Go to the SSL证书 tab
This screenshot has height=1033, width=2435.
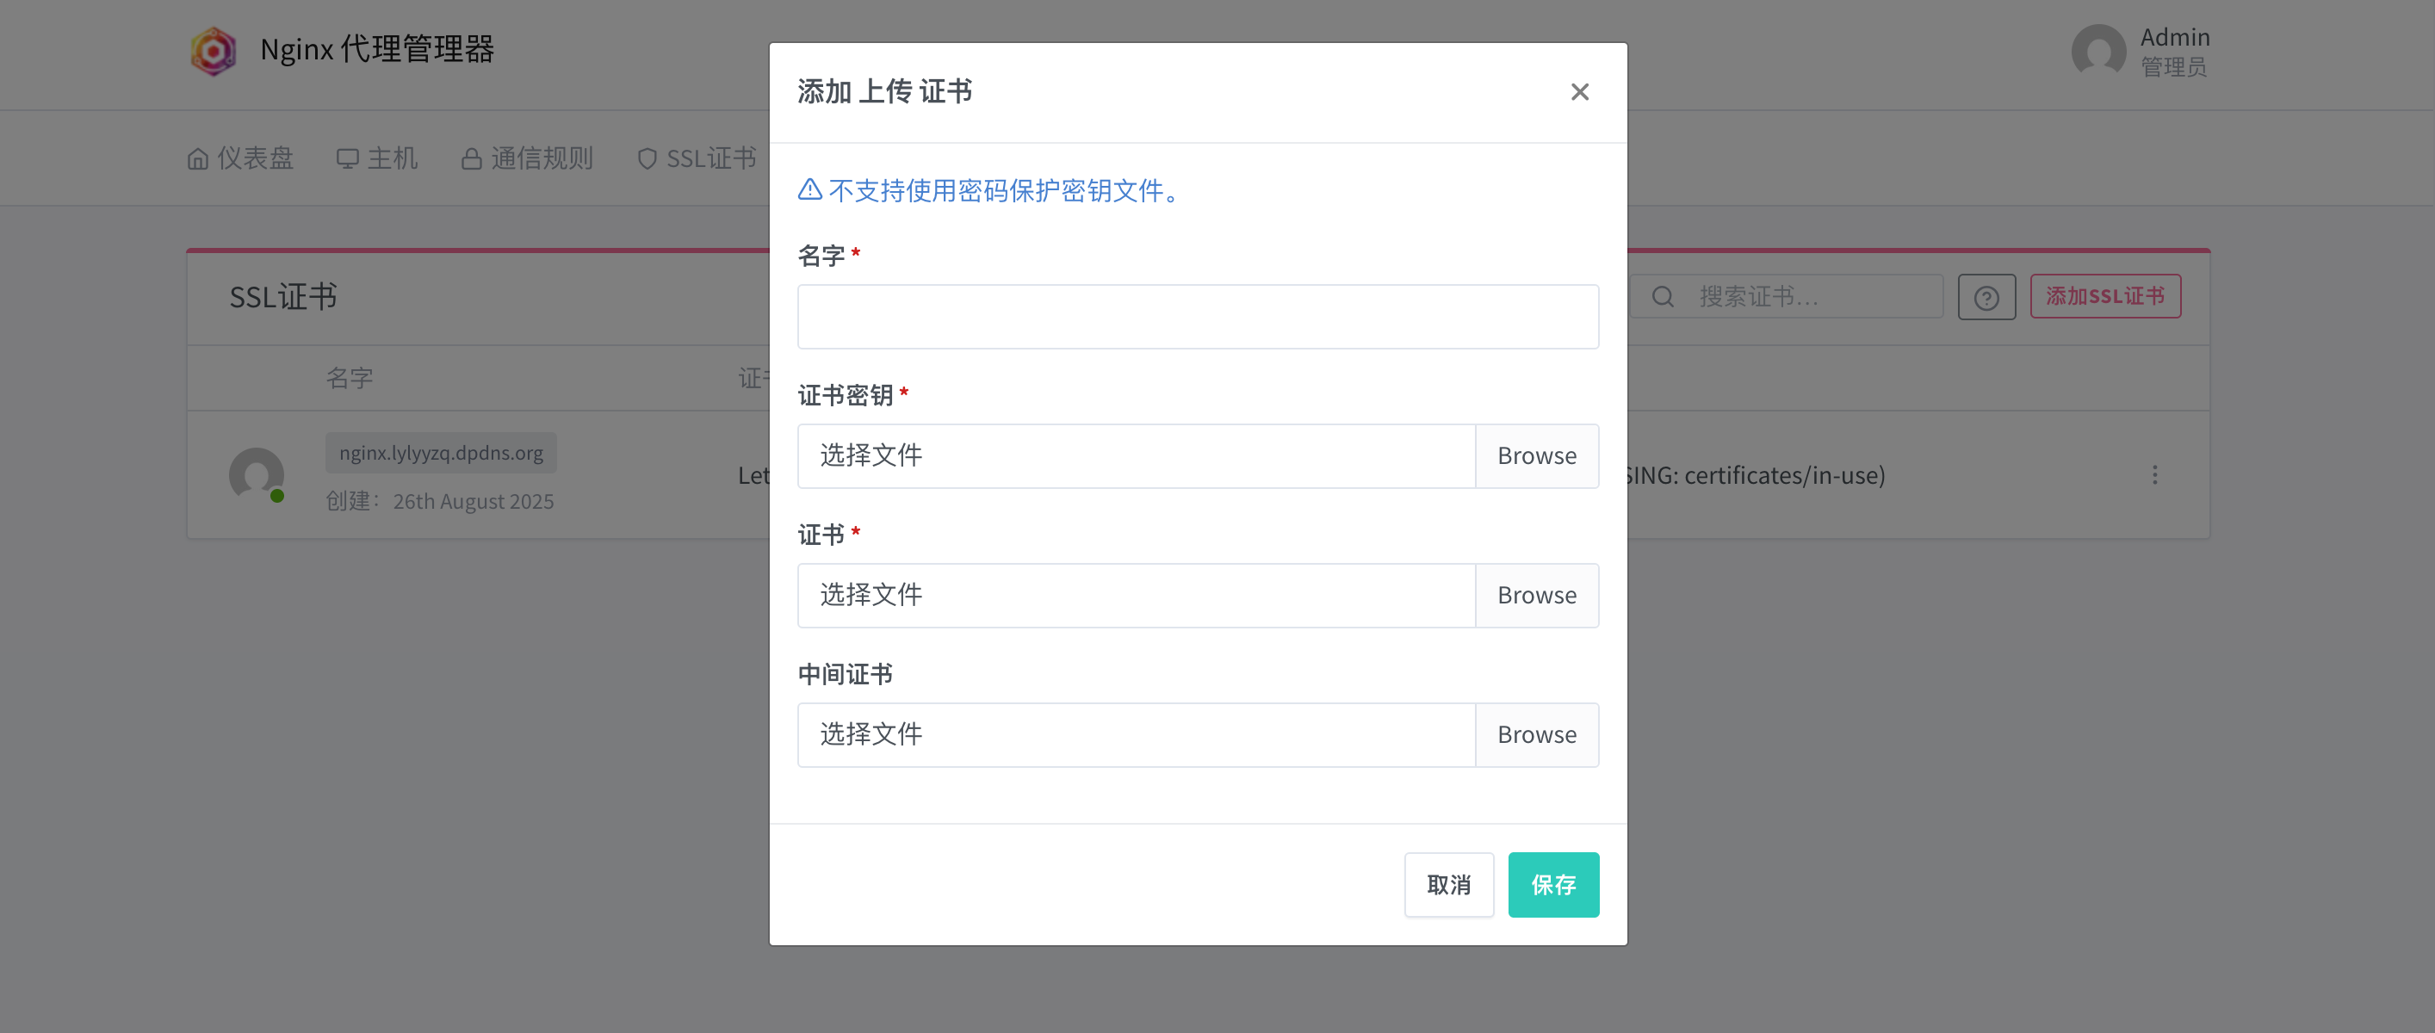[697, 158]
